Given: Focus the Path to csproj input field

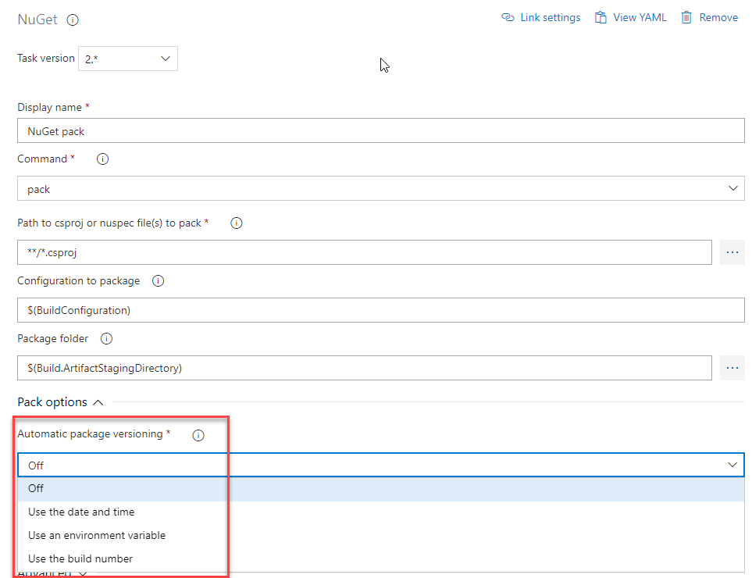Looking at the screenshot, I should 365,252.
